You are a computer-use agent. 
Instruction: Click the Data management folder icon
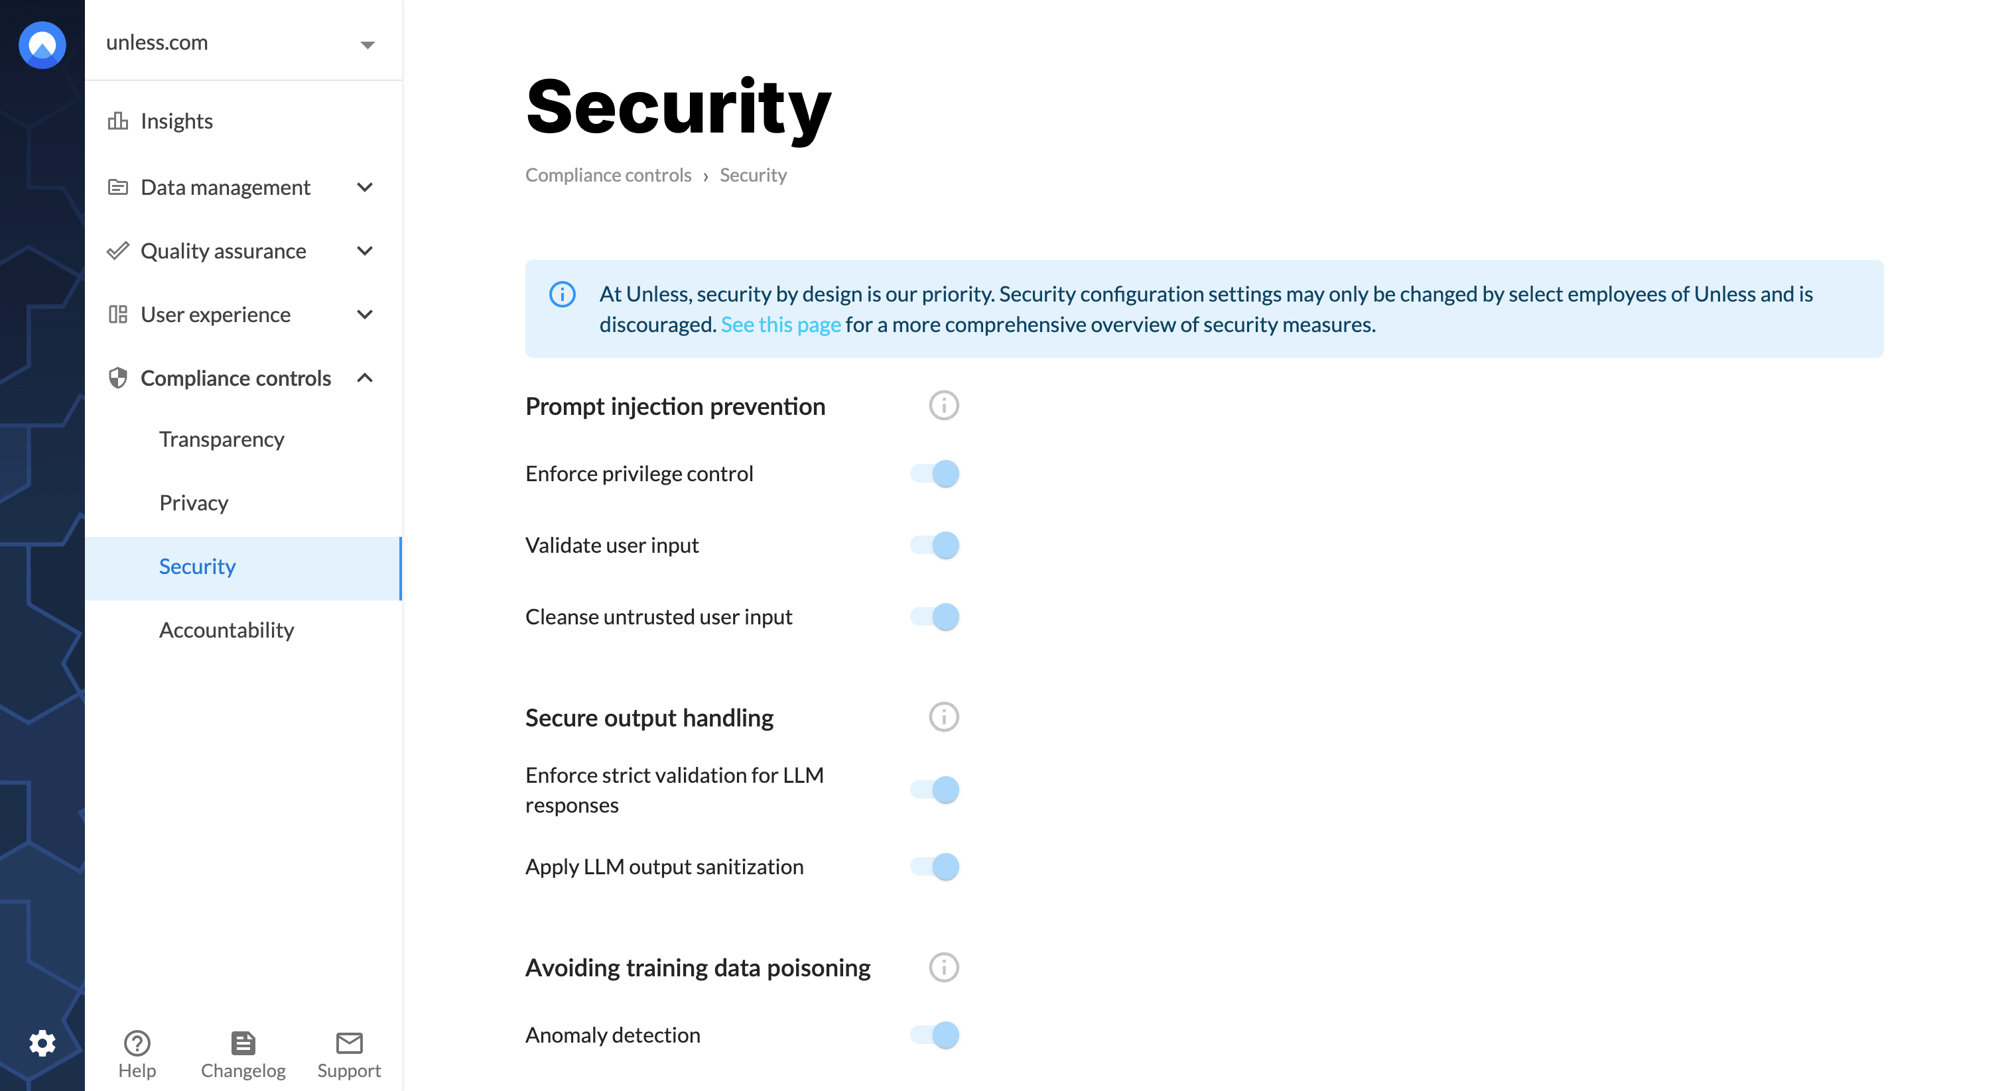click(119, 186)
